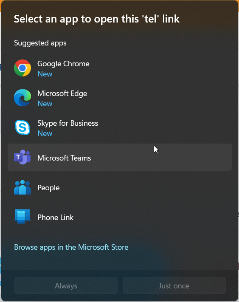239x302 pixels.
Task: Open 'Browse apps in the Microsoft Store' link
Action: [x=71, y=247]
